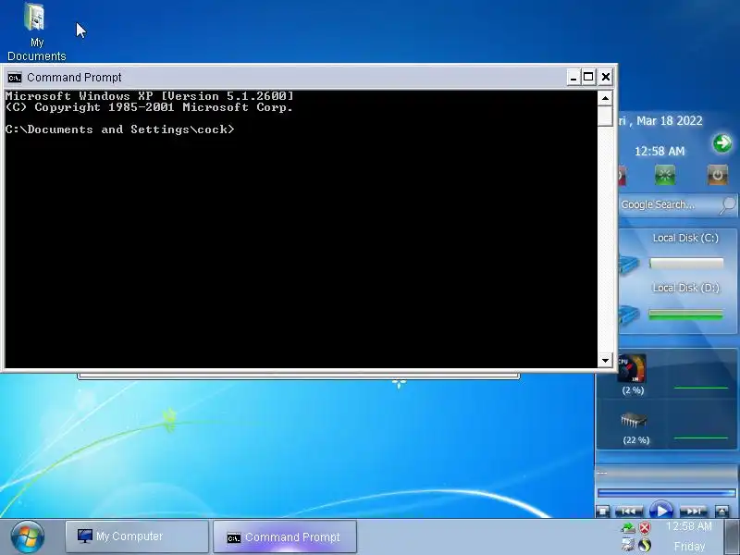Click the Command Prompt title text
This screenshot has width=740, height=555.
[74, 77]
